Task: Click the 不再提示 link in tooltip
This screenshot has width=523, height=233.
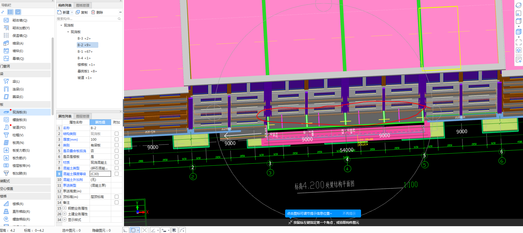Action: (349, 214)
